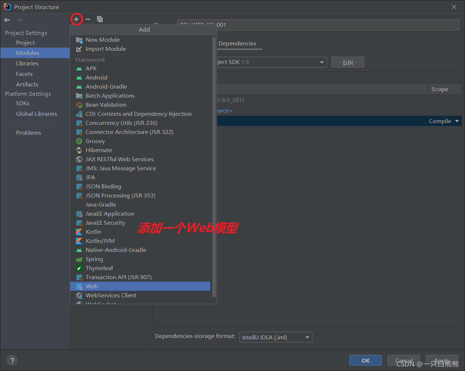Select Android-Gradle framework

pos(140,87)
